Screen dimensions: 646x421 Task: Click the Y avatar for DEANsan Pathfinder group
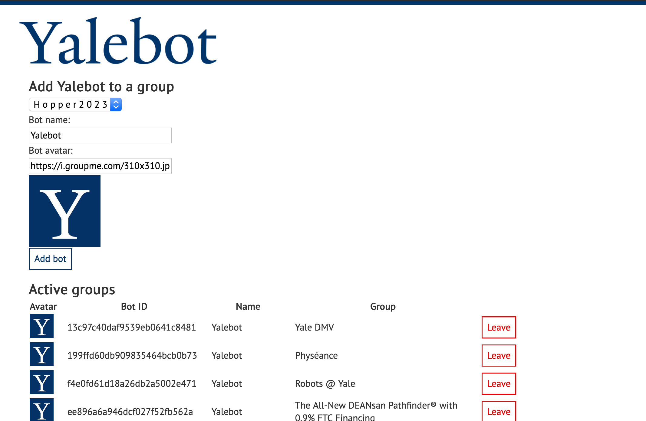coord(41,410)
